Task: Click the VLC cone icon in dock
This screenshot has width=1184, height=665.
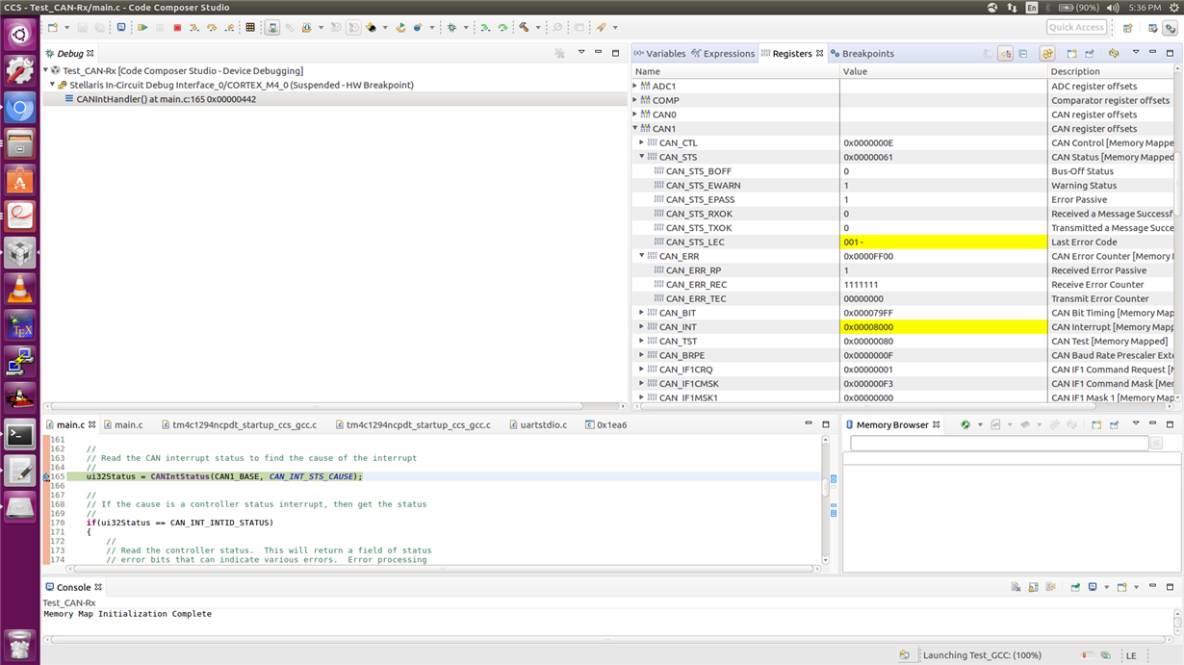Action: pos(20,290)
